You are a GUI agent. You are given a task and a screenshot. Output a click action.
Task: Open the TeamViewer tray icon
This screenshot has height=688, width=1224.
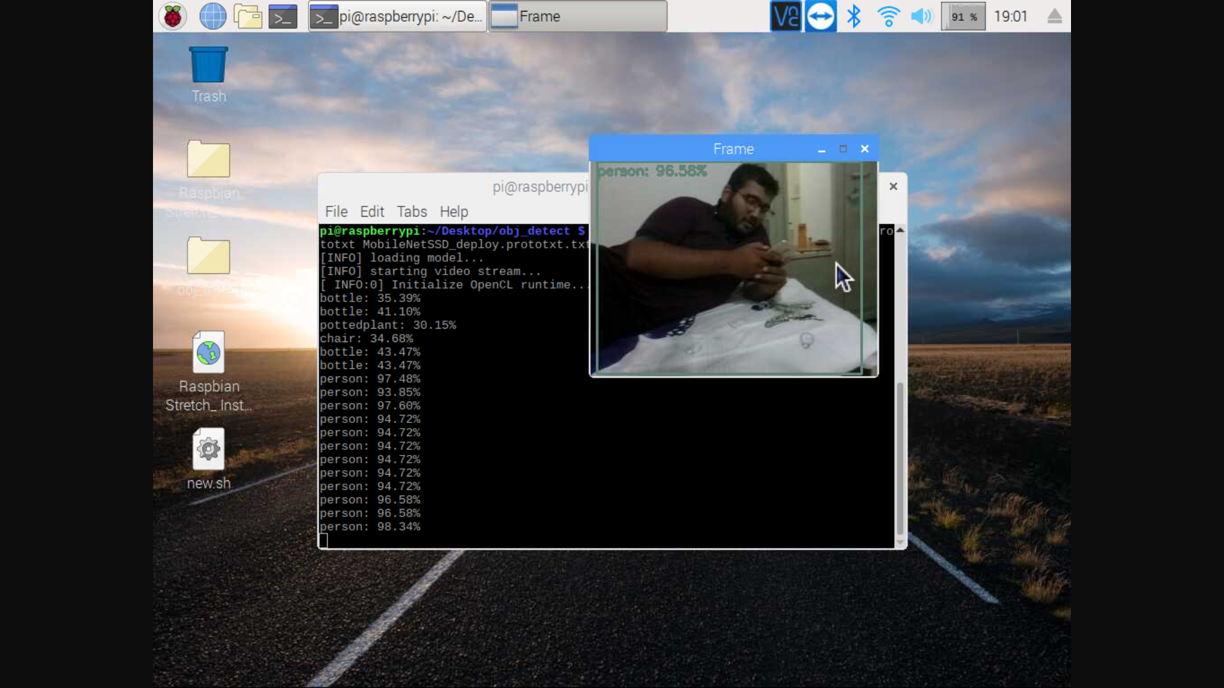tap(820, 17)
